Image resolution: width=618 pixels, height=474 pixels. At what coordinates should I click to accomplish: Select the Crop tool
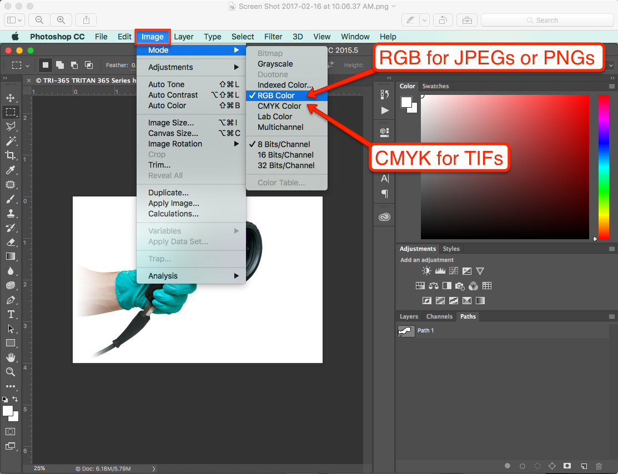point(11,155)
